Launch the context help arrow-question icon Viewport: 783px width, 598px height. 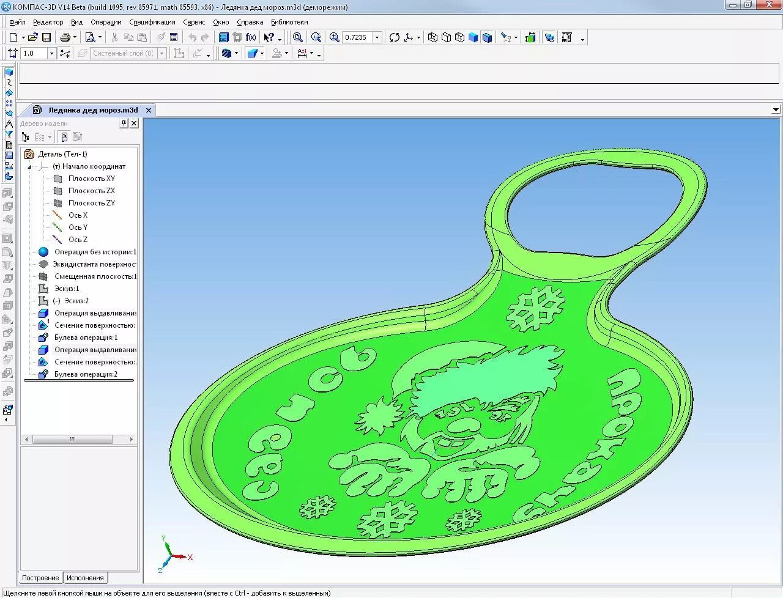269,37
